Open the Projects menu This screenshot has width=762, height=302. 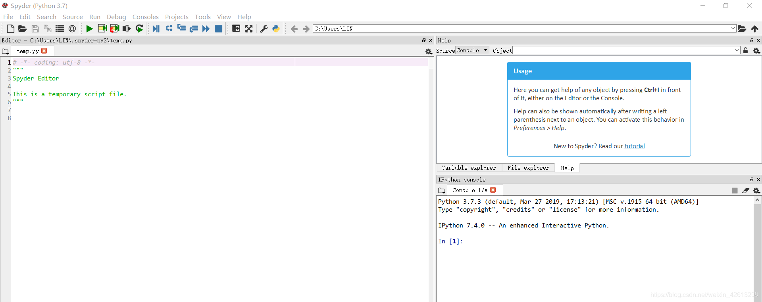pyautogui.click(x=177, y=17)
